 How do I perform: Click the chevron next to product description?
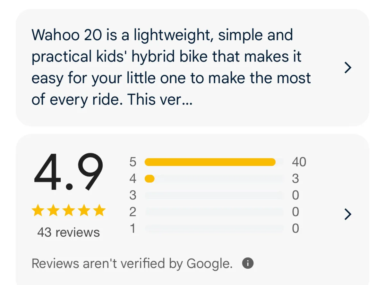[x=348, y=68]
